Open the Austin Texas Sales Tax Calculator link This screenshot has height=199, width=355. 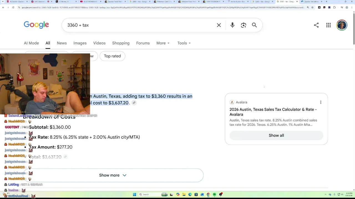point(273,112)
